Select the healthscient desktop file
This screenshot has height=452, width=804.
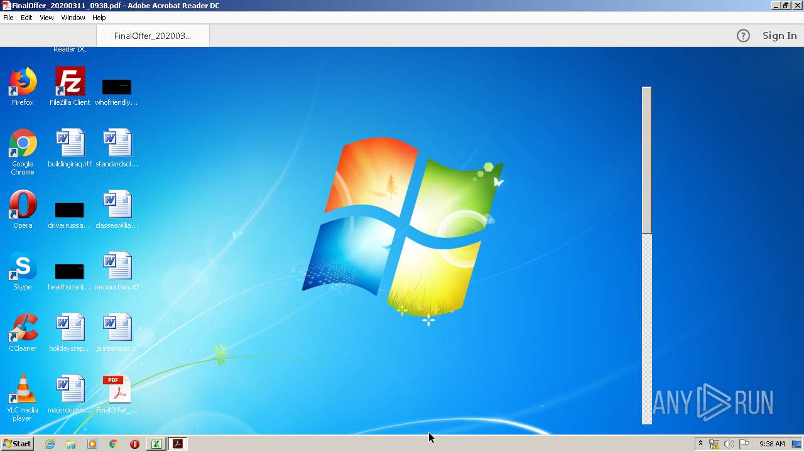point(69,276)
